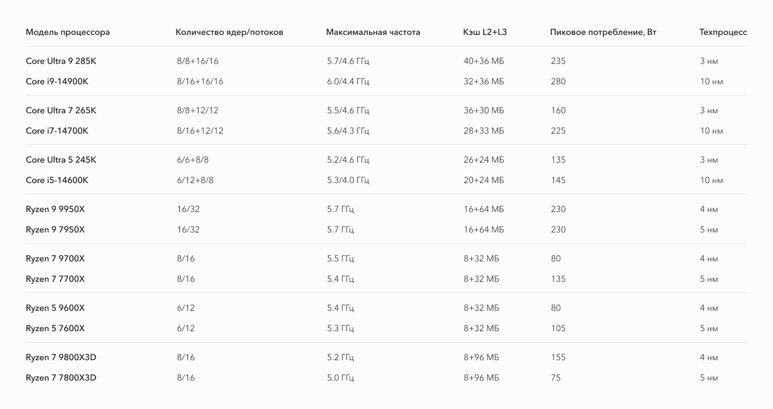Click the Ryzen 7 7800X3D model name
Image resolution: width=773 pixels, height=409 pixels.
click(61, 377)
